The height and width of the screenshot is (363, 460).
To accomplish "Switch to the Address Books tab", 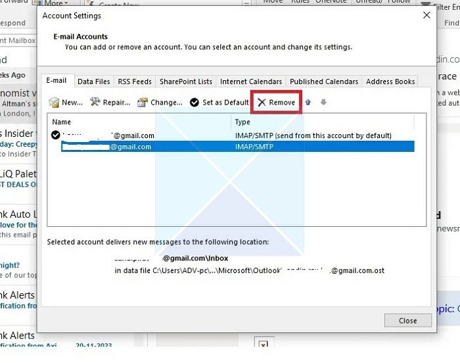I will [x=390, y=82].
